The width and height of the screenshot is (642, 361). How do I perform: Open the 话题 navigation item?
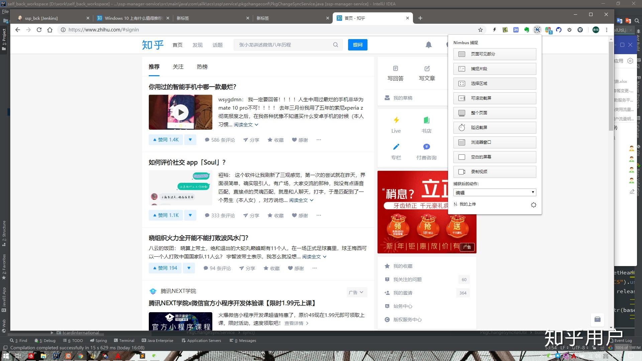coord(217,45)
